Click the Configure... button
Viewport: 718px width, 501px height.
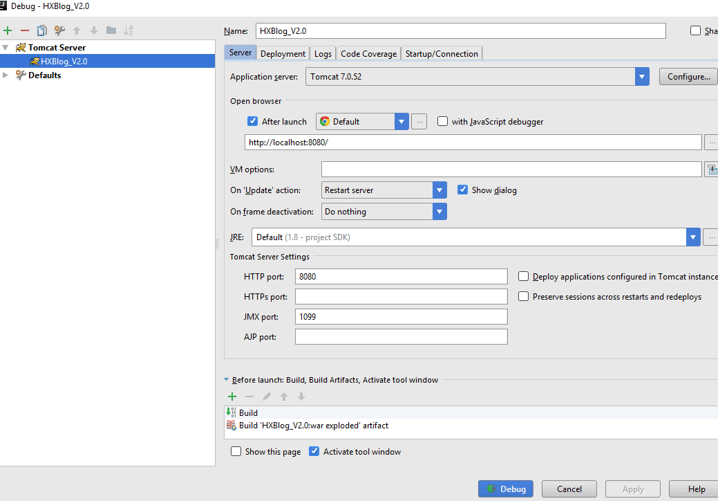point(689,77)
